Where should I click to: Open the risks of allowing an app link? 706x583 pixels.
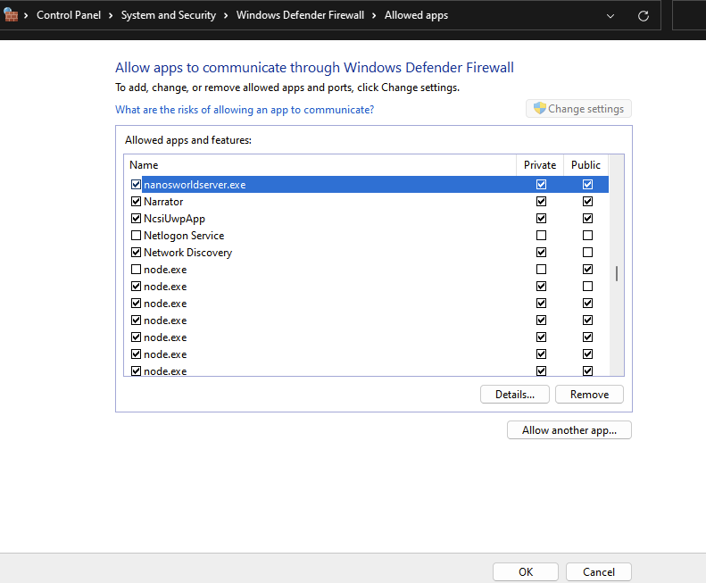245,110
